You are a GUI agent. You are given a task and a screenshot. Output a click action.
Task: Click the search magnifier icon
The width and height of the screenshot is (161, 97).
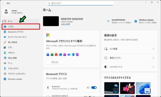tap(49, 3)
